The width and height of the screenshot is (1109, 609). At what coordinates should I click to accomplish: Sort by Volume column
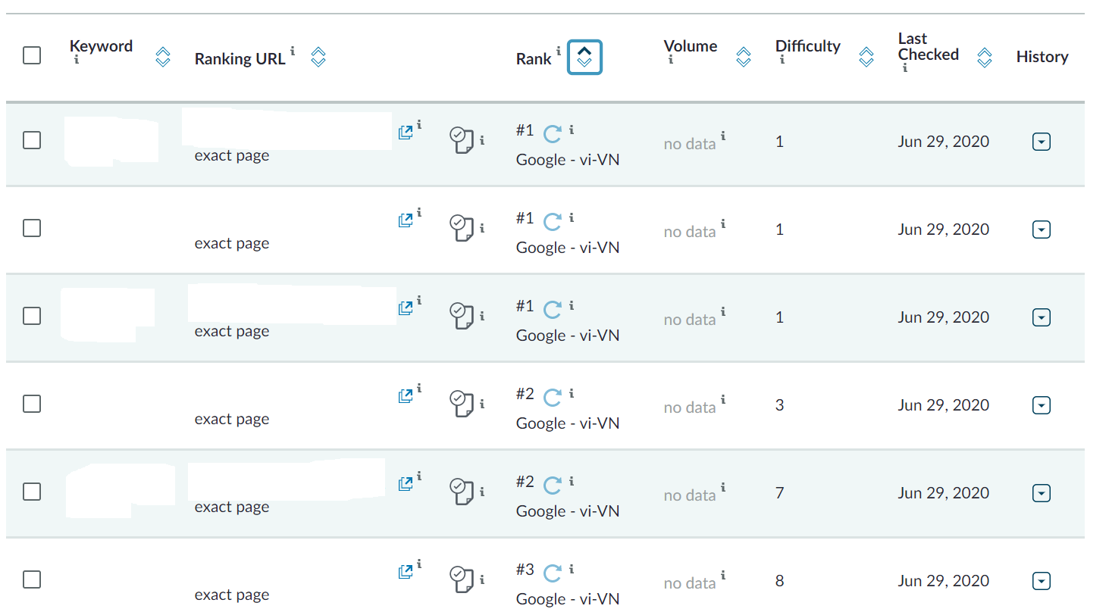coord(744,57)
